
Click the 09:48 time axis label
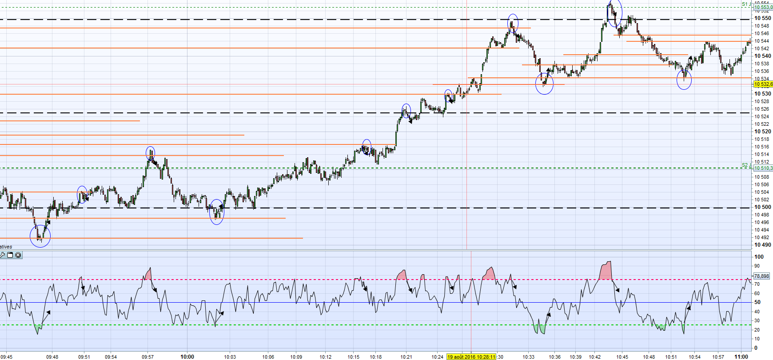(x=52, y=357)
